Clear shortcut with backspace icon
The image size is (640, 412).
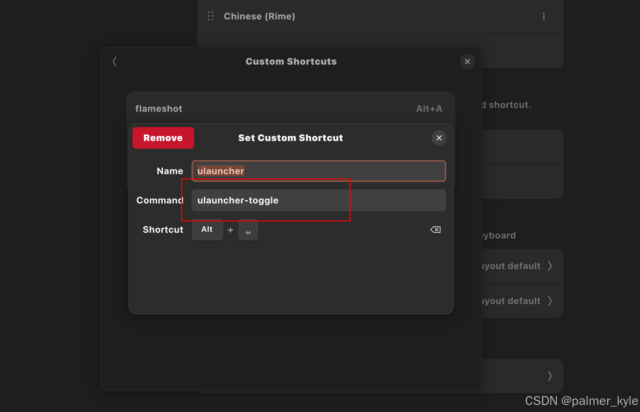[435, 230]
